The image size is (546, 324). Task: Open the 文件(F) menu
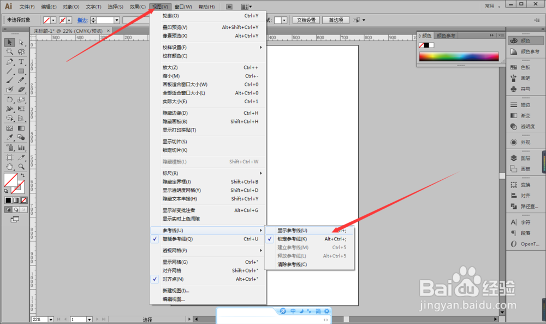(x=27, y=7)
